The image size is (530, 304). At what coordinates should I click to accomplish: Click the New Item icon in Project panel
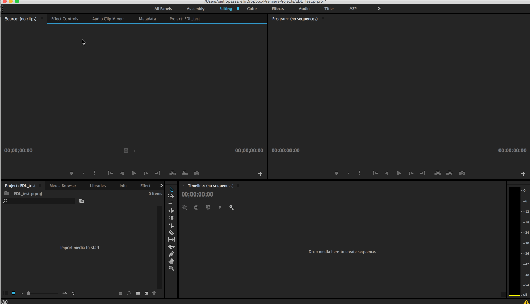tap(146, 293)
